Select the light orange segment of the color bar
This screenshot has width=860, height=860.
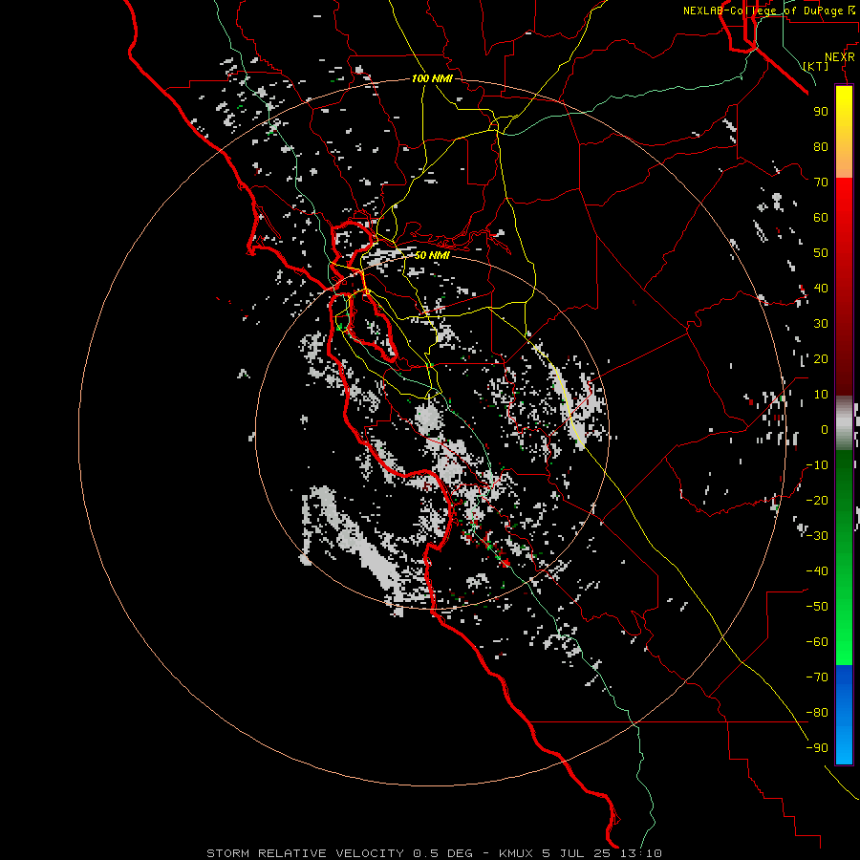point(844,162)
